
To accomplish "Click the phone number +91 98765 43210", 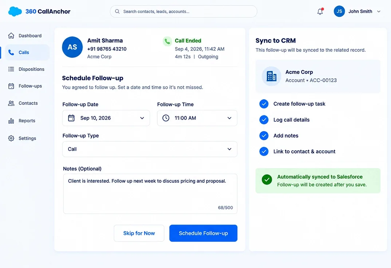I will 107,49.
